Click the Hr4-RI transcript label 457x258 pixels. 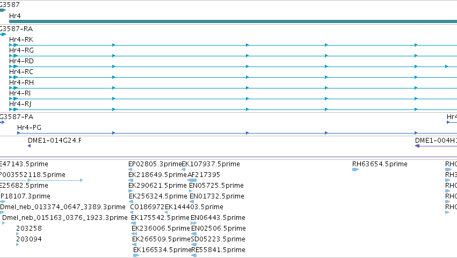(x=20, y=93)
